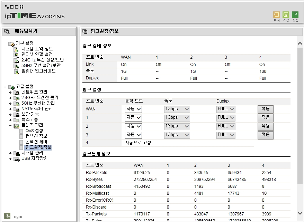The width and height of the screenshot is (304, 222).
Task: Click 적용 for port 1
Action: pyautogui.click(x=266, y=118)
